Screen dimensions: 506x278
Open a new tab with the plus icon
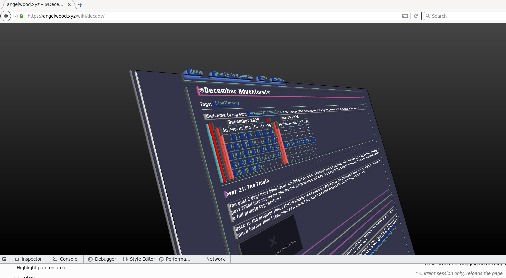click(x=80, y=5)
